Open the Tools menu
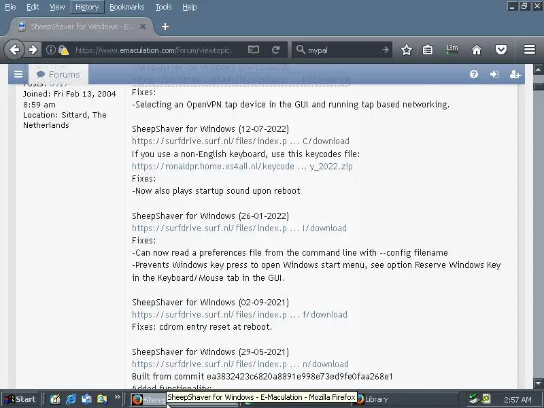The width and height of the screenshot is (544, 408). click(x=163, y=7)
